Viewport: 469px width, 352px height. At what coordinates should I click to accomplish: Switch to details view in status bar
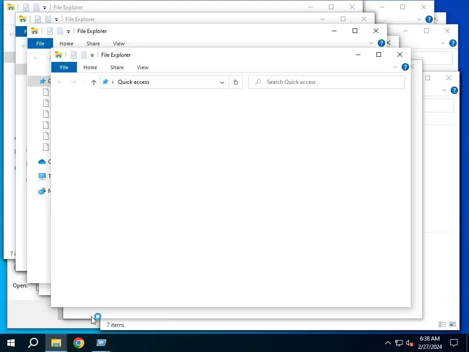(442, 324)
